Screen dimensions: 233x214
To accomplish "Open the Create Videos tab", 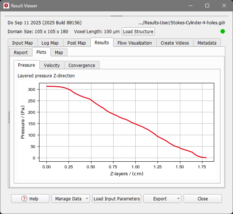I will 174,43.
